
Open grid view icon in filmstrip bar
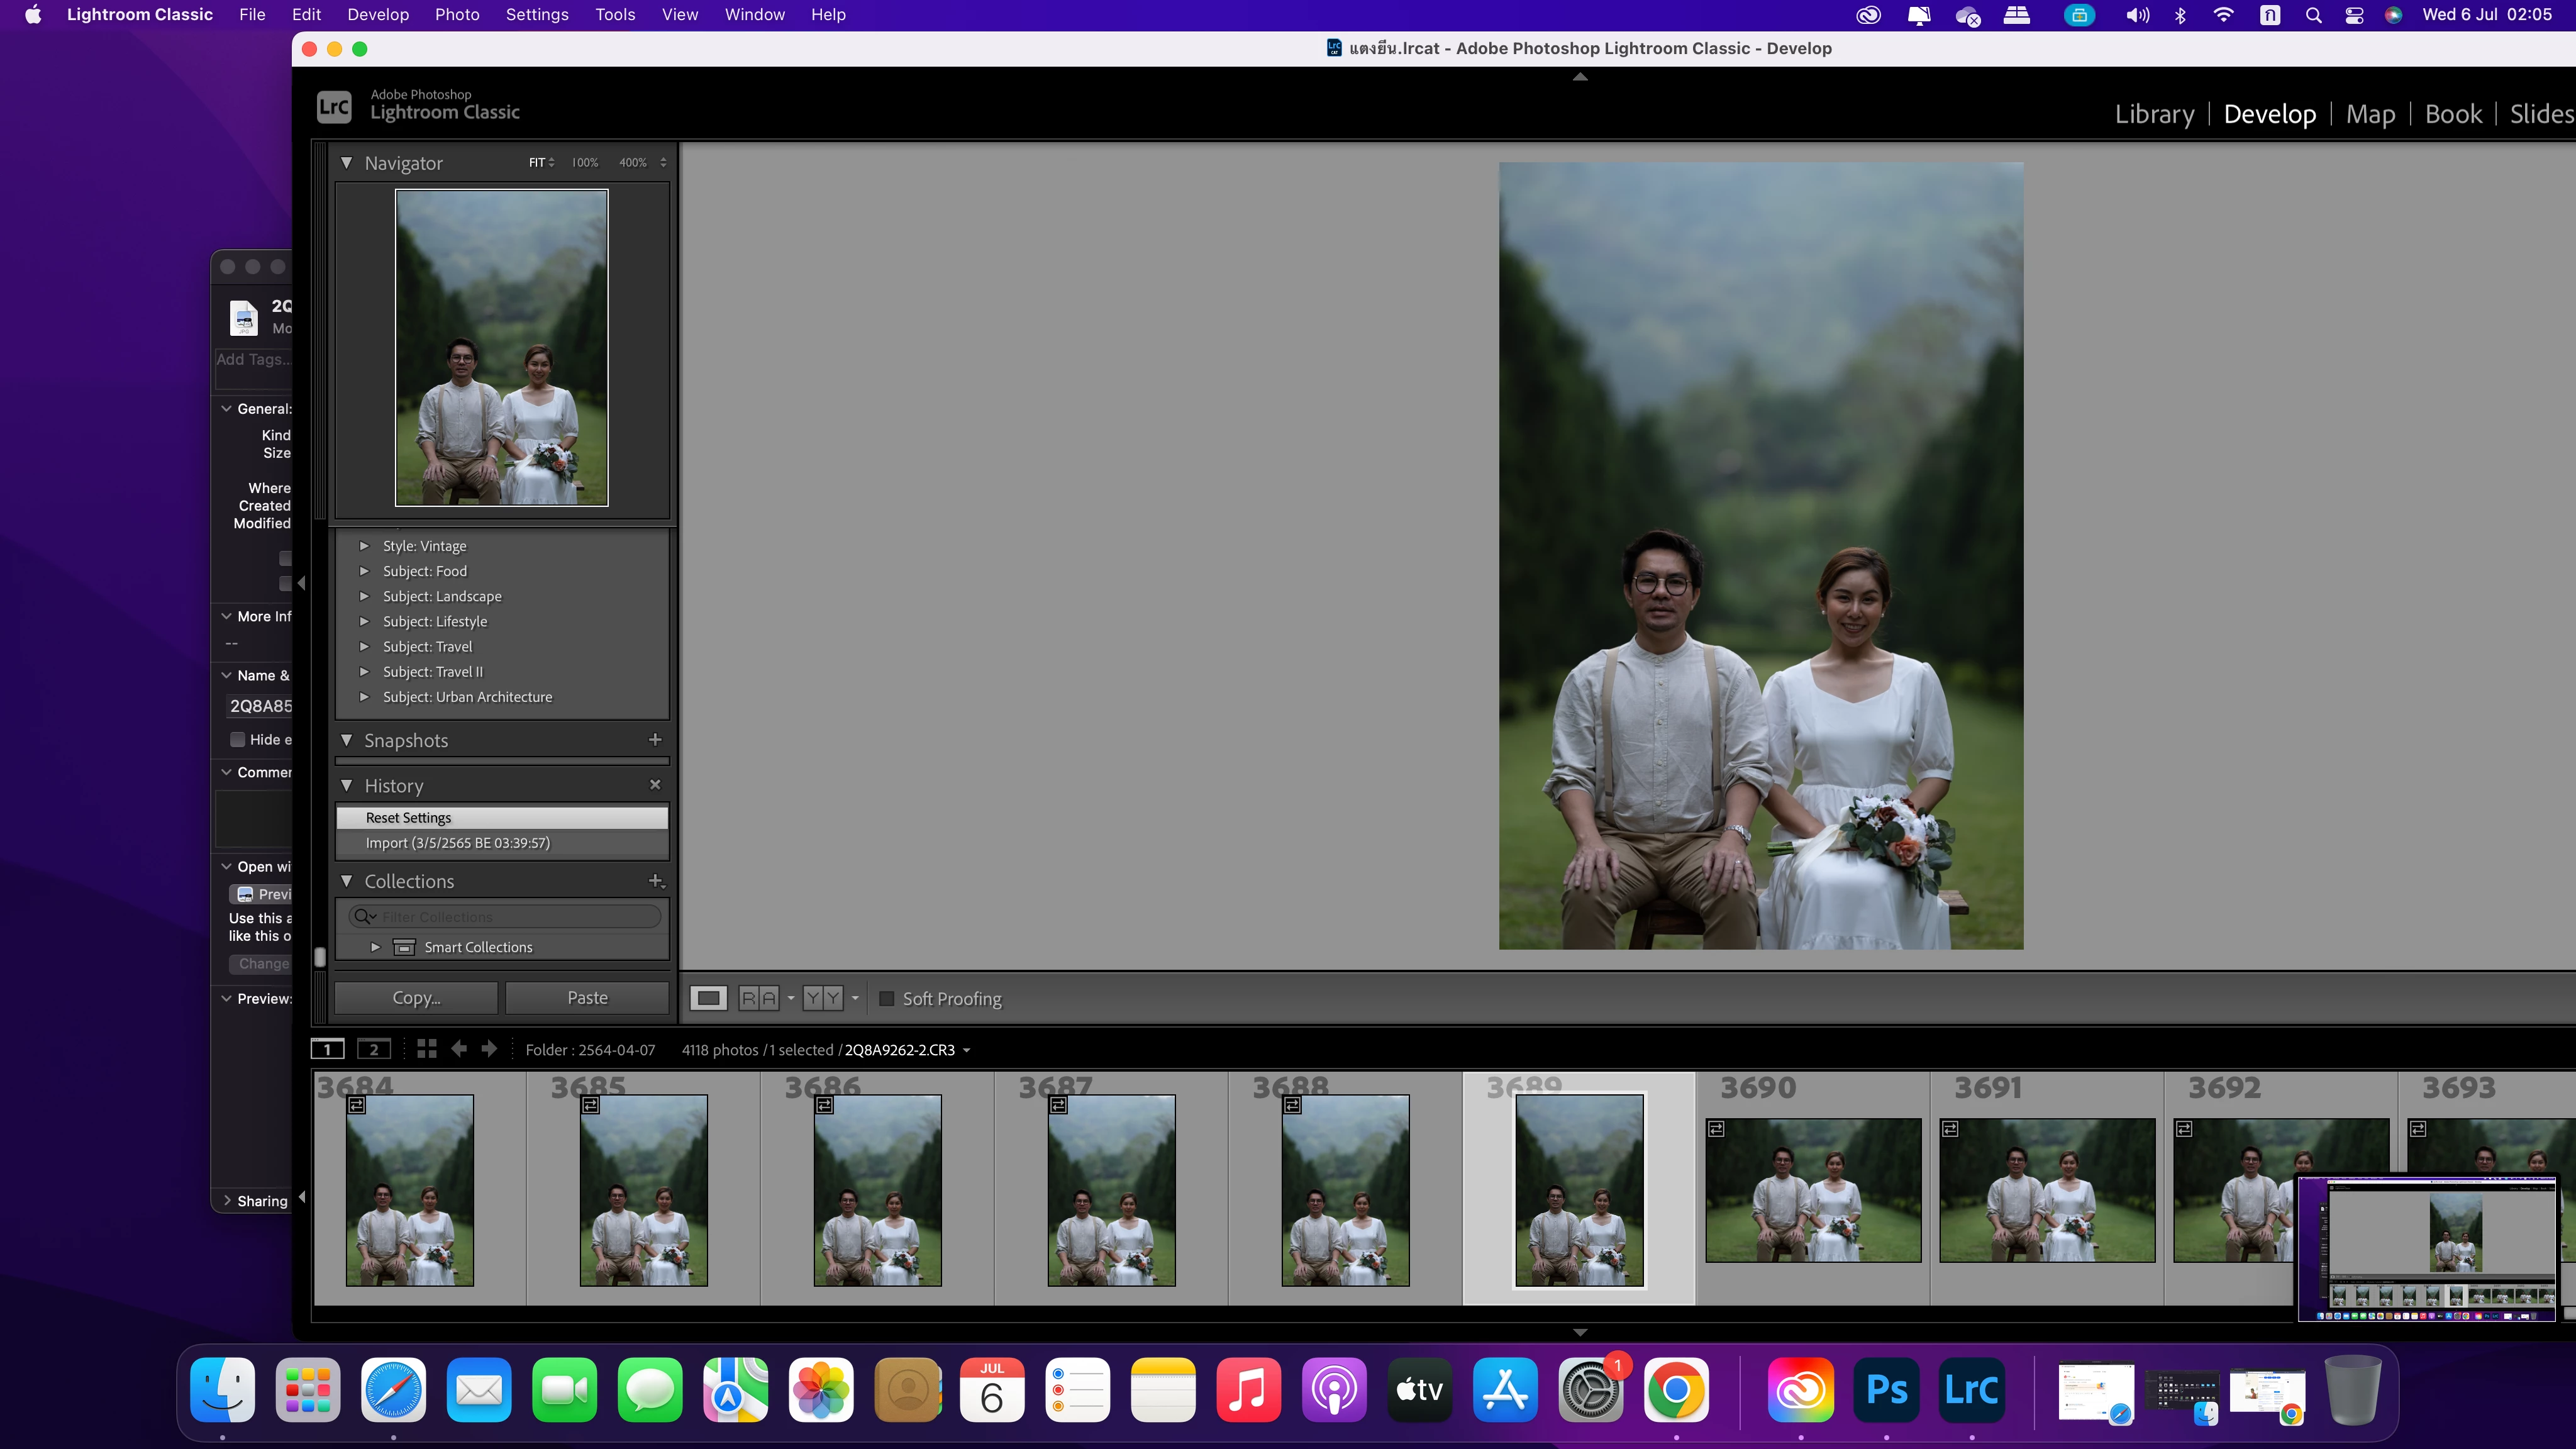click(x=427, y=1049)
